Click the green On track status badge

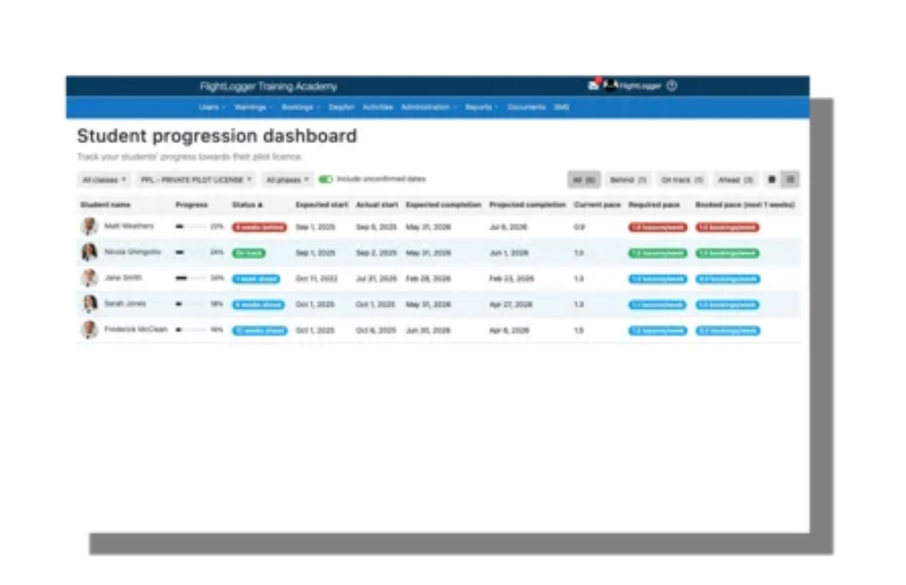pyautogui.click(x=249, y=253)
